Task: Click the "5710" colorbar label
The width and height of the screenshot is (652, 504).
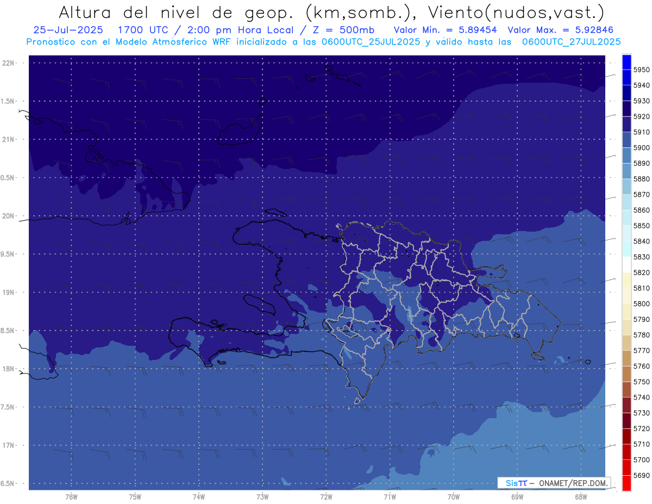Action: click(x=642, y=444)
